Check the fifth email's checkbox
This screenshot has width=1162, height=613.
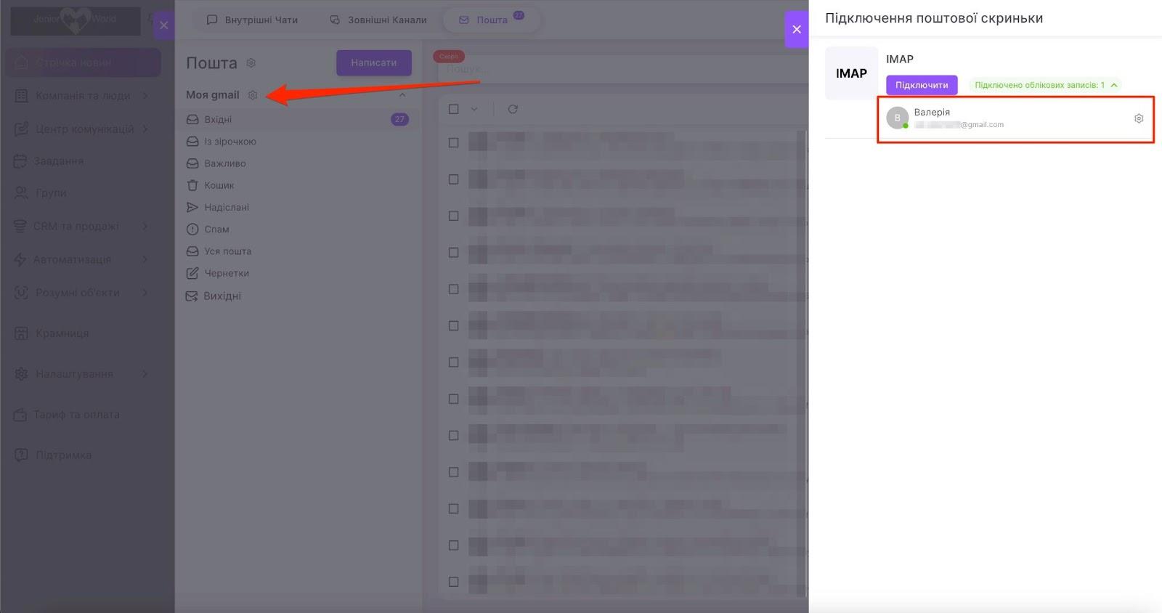454,289
